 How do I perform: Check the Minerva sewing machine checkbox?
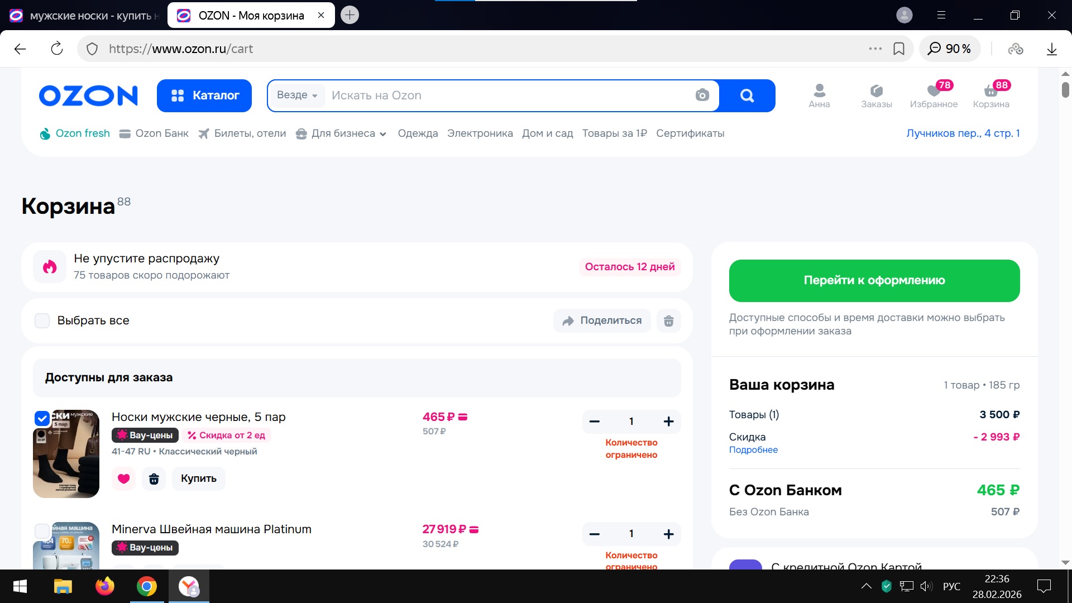coord(42,530)
